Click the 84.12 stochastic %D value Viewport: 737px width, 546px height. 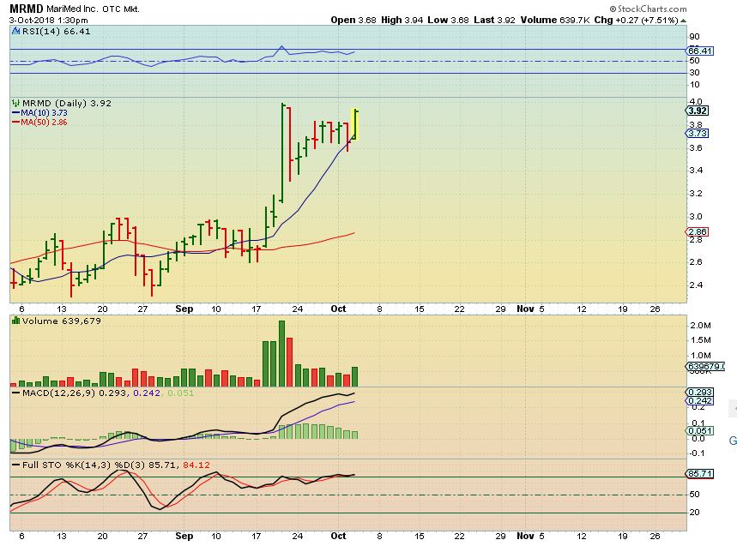click(196, 465)
